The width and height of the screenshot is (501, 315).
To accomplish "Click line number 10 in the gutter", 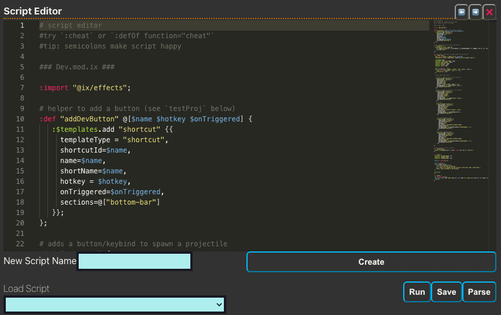I will (22, 119).
